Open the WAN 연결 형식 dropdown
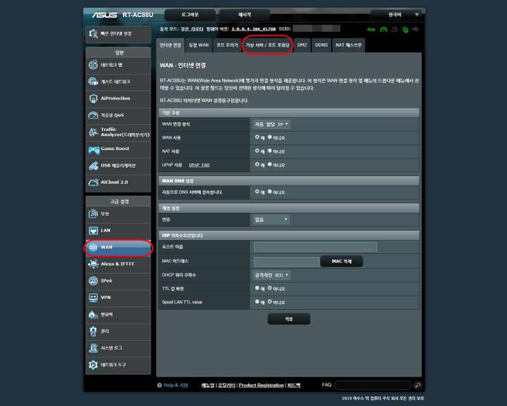Screen dimensions: 507x406 tap(271, 124)
